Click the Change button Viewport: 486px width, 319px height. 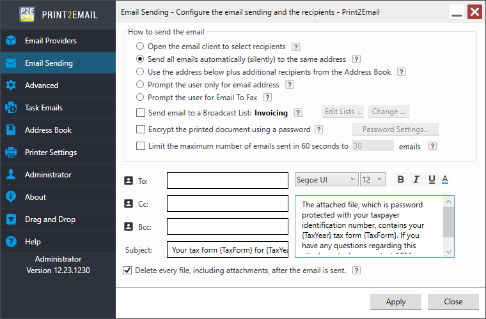click(x=388, y=112)
